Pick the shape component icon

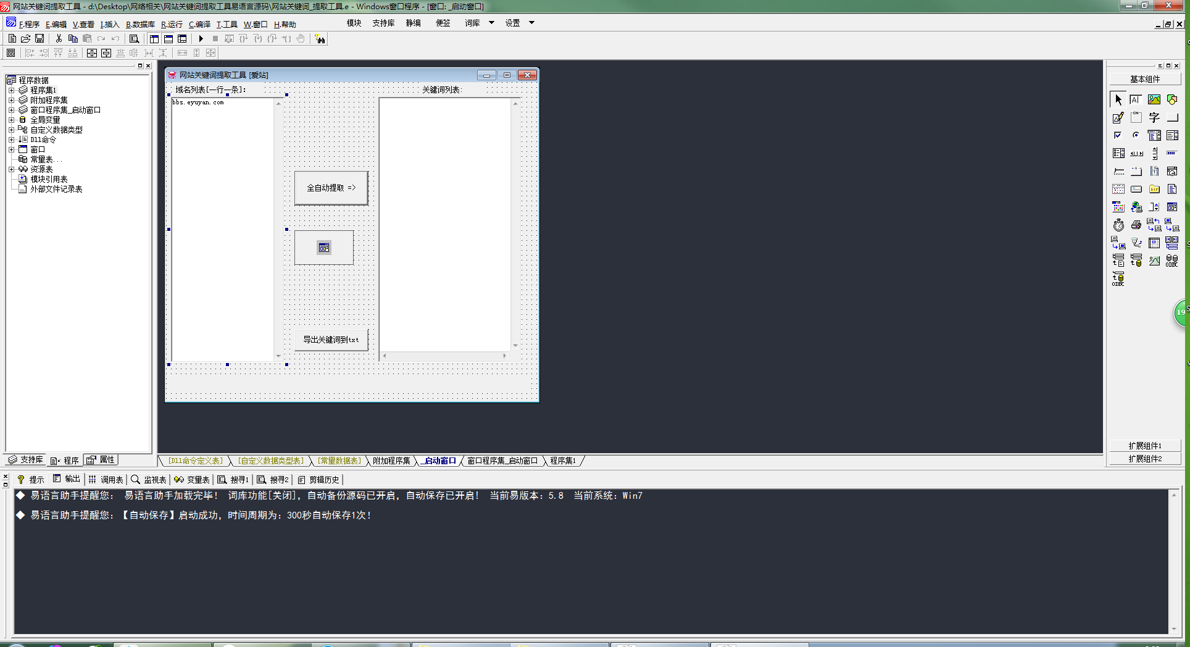[x=1172, y=99]
